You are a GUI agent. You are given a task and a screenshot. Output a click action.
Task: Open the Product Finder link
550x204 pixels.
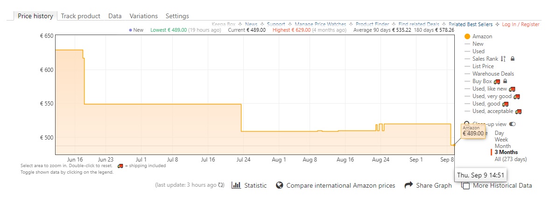click(372, 24)
